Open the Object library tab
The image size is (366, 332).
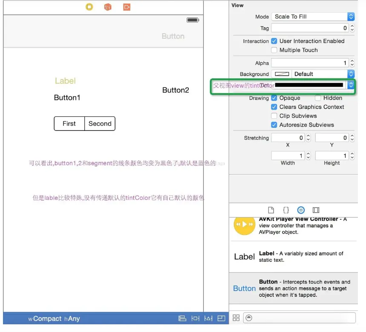[301, 210]
